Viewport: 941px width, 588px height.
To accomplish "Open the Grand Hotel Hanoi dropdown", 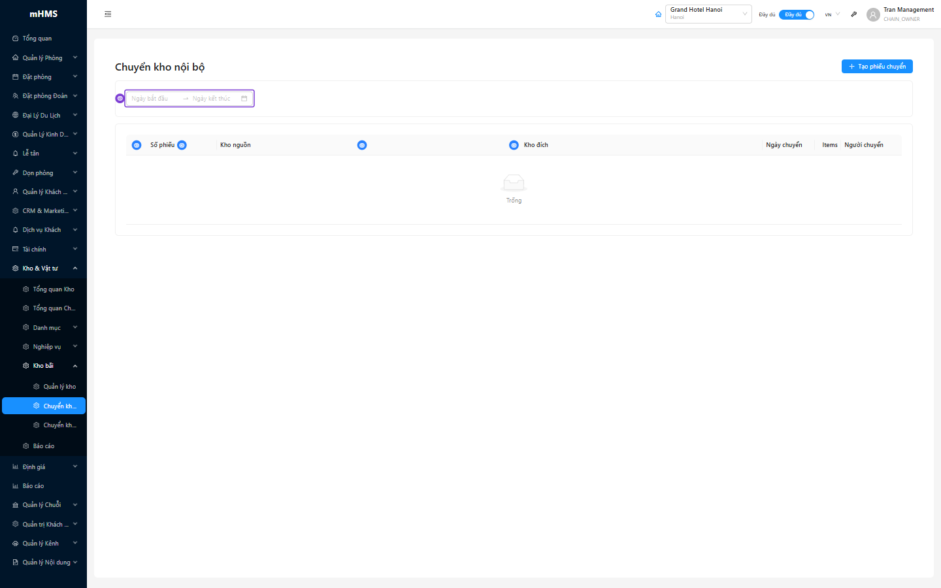I will click(x=708, y=14).
